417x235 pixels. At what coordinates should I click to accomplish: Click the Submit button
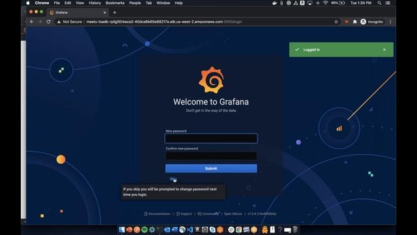click(211, 168)
